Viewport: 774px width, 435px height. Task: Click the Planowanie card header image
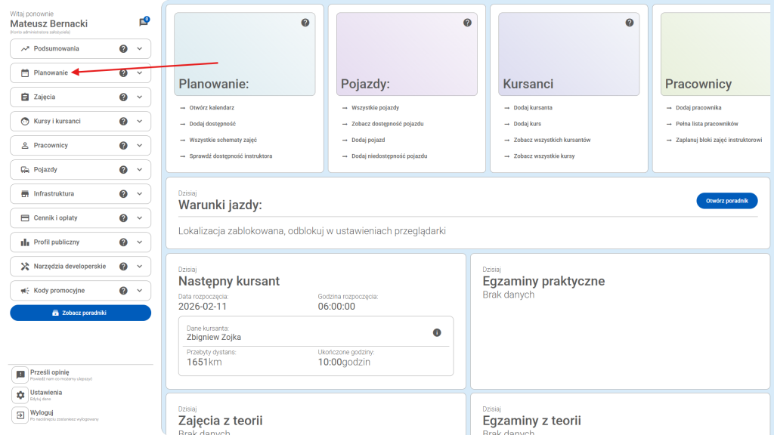(x=243, y=53)
